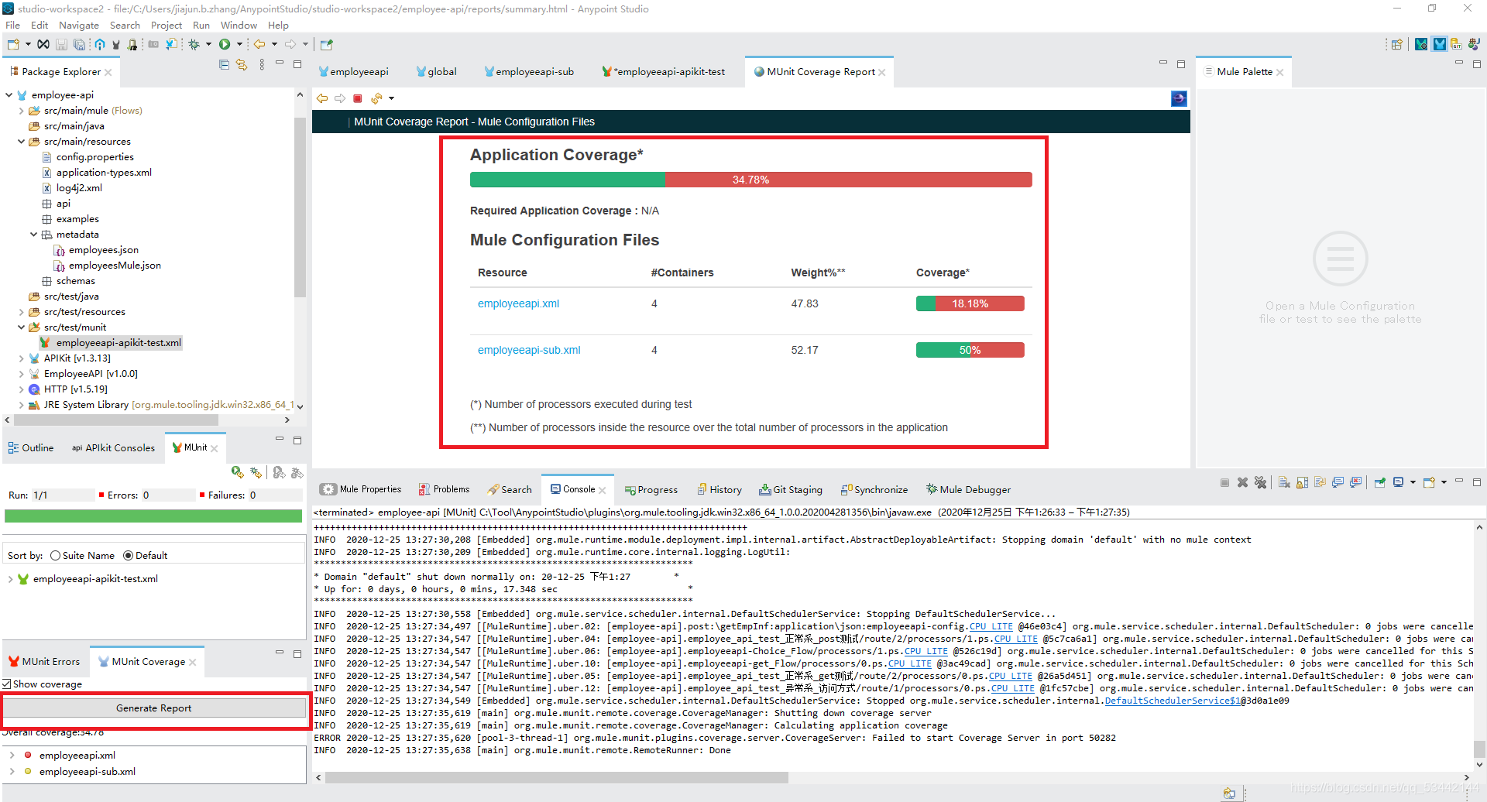Click the Save toolbar icon
Screen dimensions: 1487x802
61,44
